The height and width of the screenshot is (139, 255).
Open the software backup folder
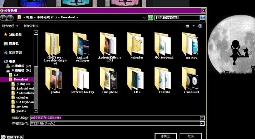pyautogui.click(x=83, y=80)
